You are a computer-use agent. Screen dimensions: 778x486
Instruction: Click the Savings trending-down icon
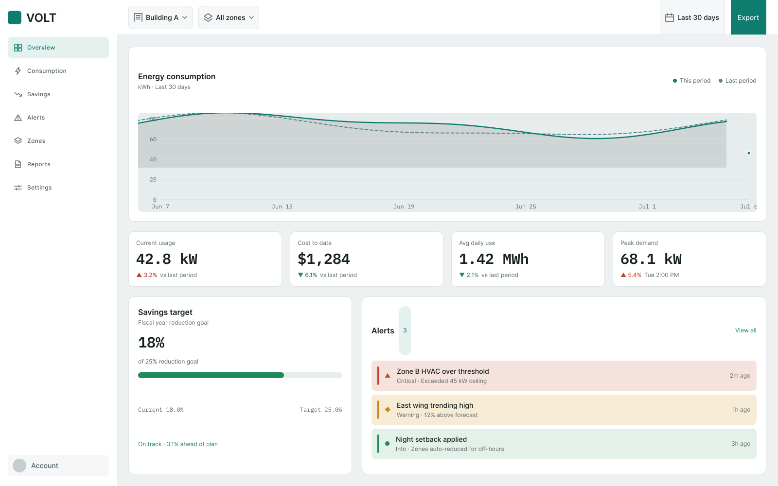point(18,94)
